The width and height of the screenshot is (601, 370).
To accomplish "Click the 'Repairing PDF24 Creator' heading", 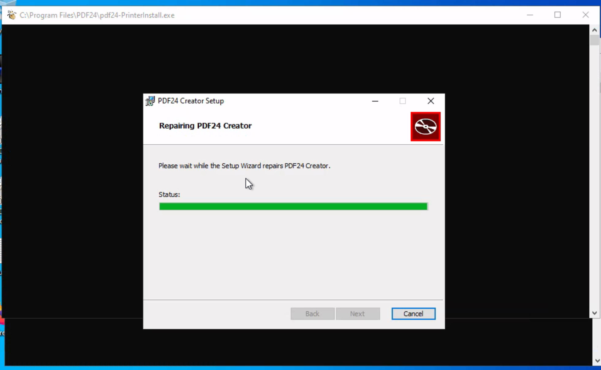I will tap(205, 126).
